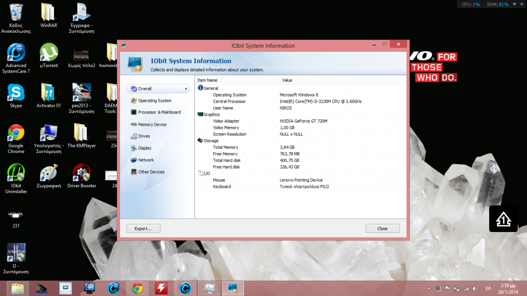Select the Graphics group row
Screen dimensions: 527x296
209,114
